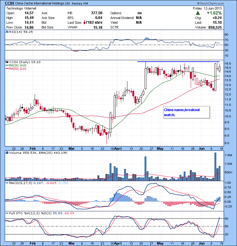The image size is (237, 246).
Task: Click the Nasdaq GM exchange label
Action: 80,4
